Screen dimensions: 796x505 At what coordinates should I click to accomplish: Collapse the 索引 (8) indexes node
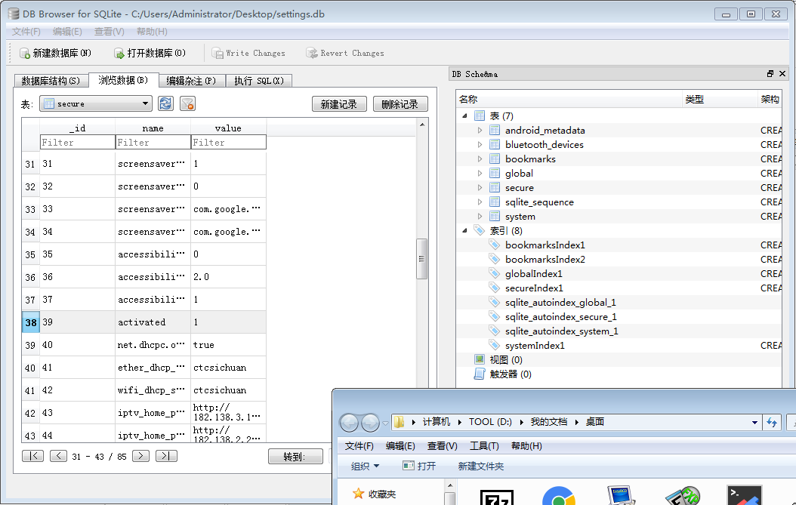pos(464,230)
